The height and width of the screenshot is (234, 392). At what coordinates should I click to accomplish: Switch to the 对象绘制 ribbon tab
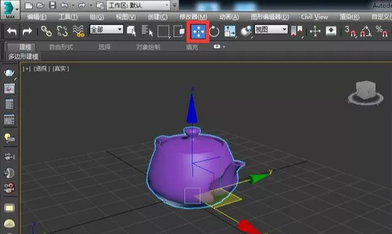pos(148,47)
